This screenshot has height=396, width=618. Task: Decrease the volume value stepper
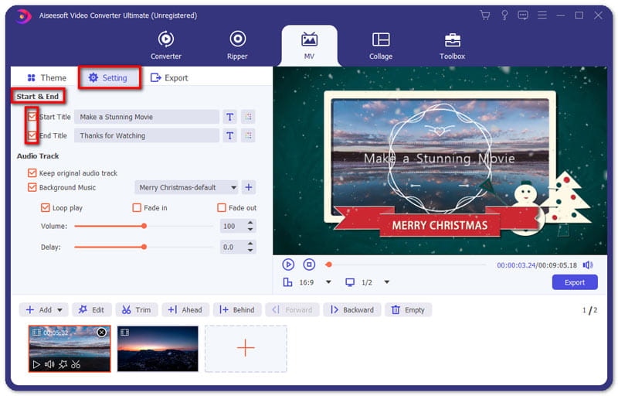point(250,229)
